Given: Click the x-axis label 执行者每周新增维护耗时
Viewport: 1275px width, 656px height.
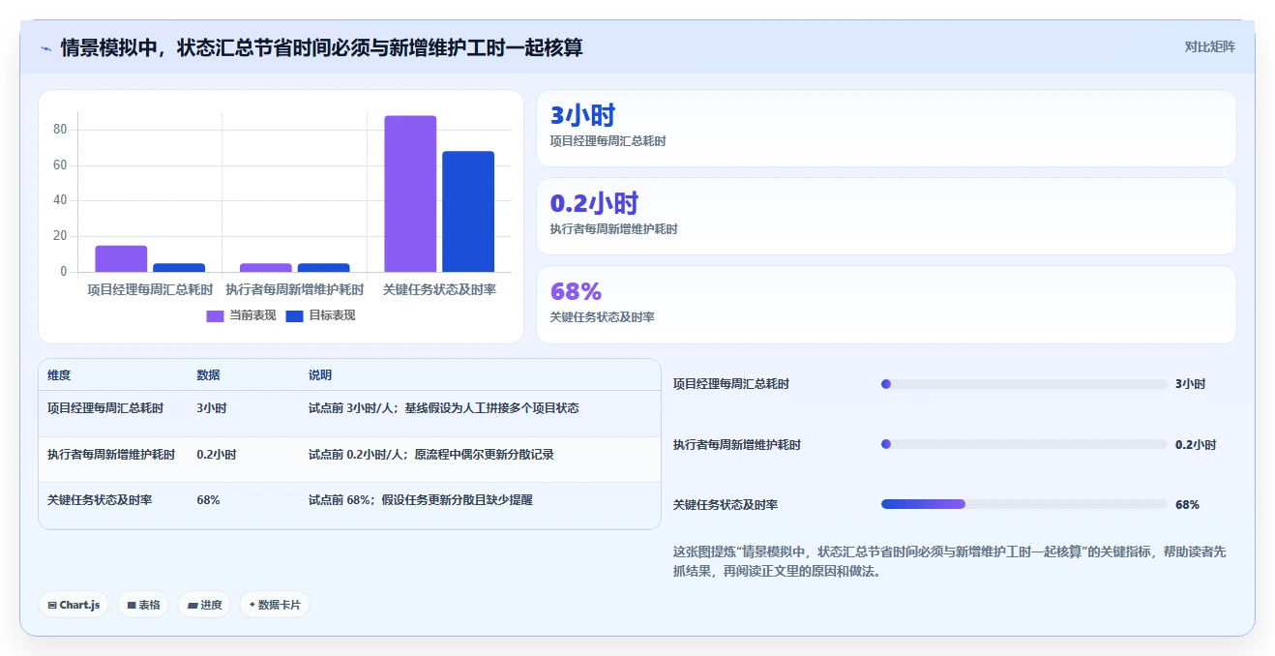Looking at the screenshot, I should pos(295,289).
